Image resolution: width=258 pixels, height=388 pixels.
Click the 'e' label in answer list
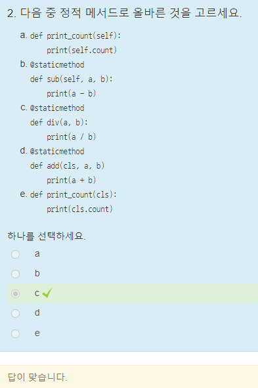pyautogui.click(x=37, y=334)
